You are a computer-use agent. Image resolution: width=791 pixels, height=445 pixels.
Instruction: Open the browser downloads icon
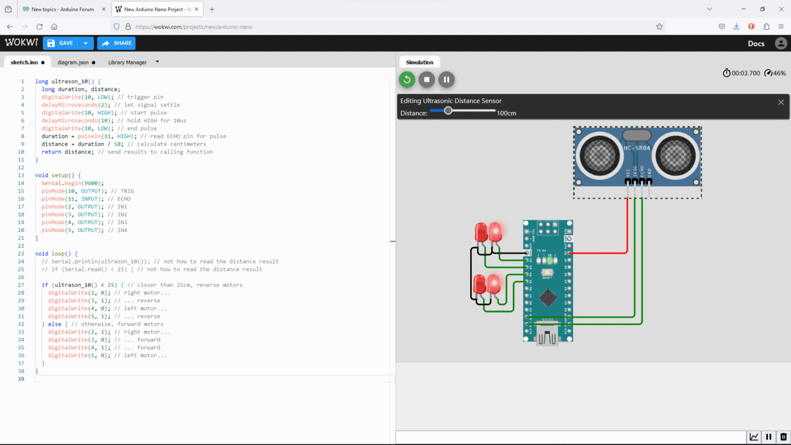click(x=736, y=26)
